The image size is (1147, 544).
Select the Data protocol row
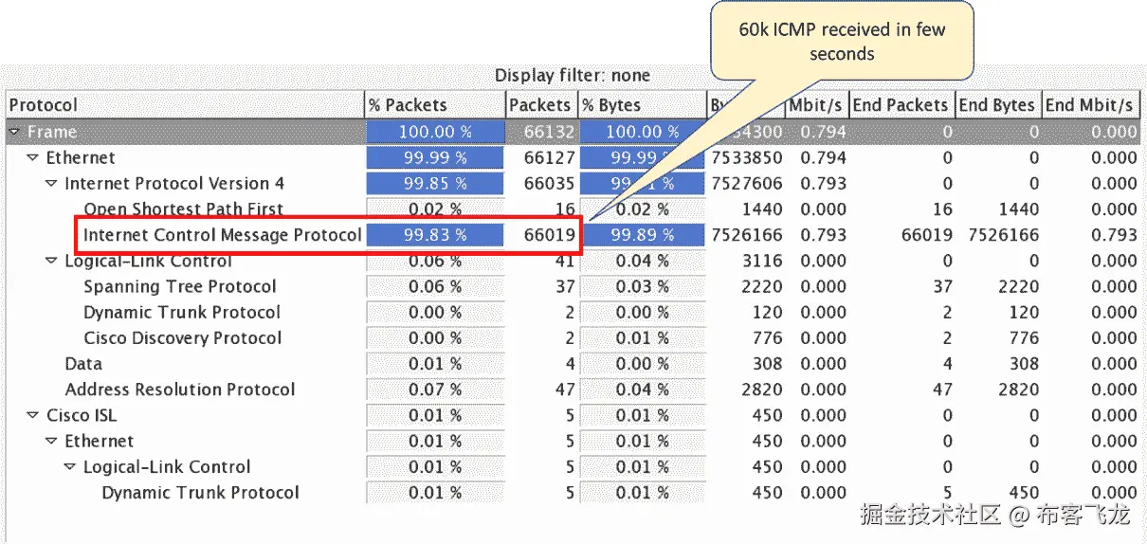click(x=573, y=364)
